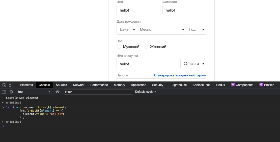Focus the console Filter field

tap(98, 92)
